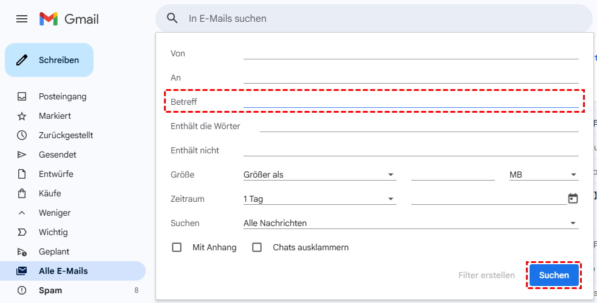
Task: Open the Größer als size dropdown
Action: point(319,175)
